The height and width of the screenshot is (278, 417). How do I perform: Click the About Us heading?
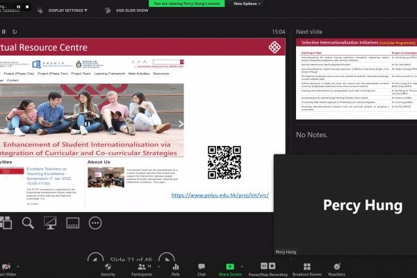(99, 162)
